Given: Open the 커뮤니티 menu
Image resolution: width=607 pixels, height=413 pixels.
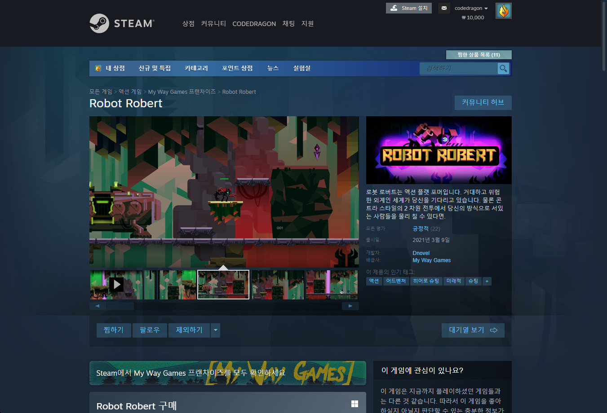Looking at the screenshot, I should (213, 23).
